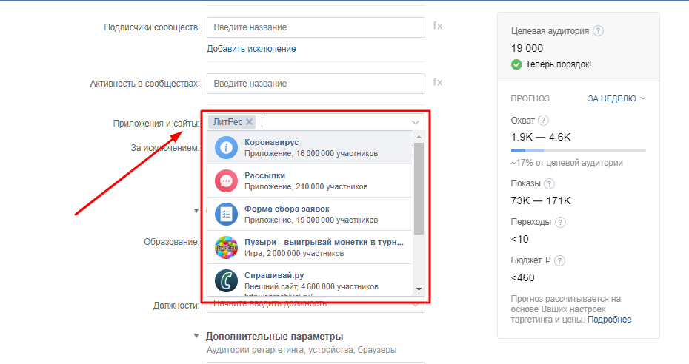Click the Форма сбора заявок icon

(x=226, y=215)
